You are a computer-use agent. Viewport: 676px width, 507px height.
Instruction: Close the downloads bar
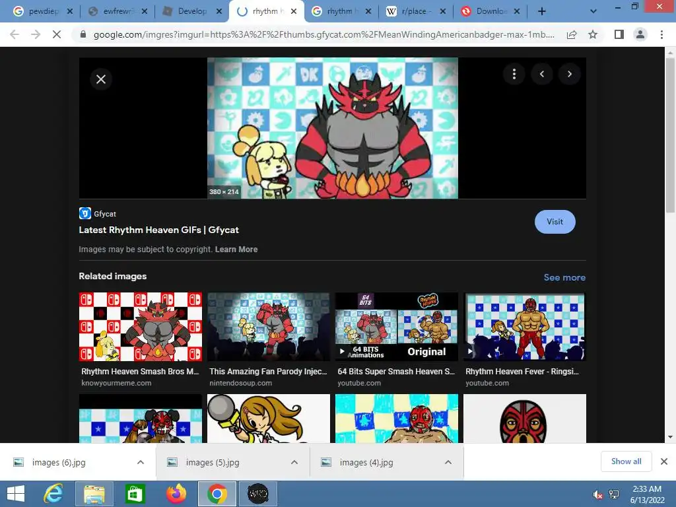tap(664, 461)
